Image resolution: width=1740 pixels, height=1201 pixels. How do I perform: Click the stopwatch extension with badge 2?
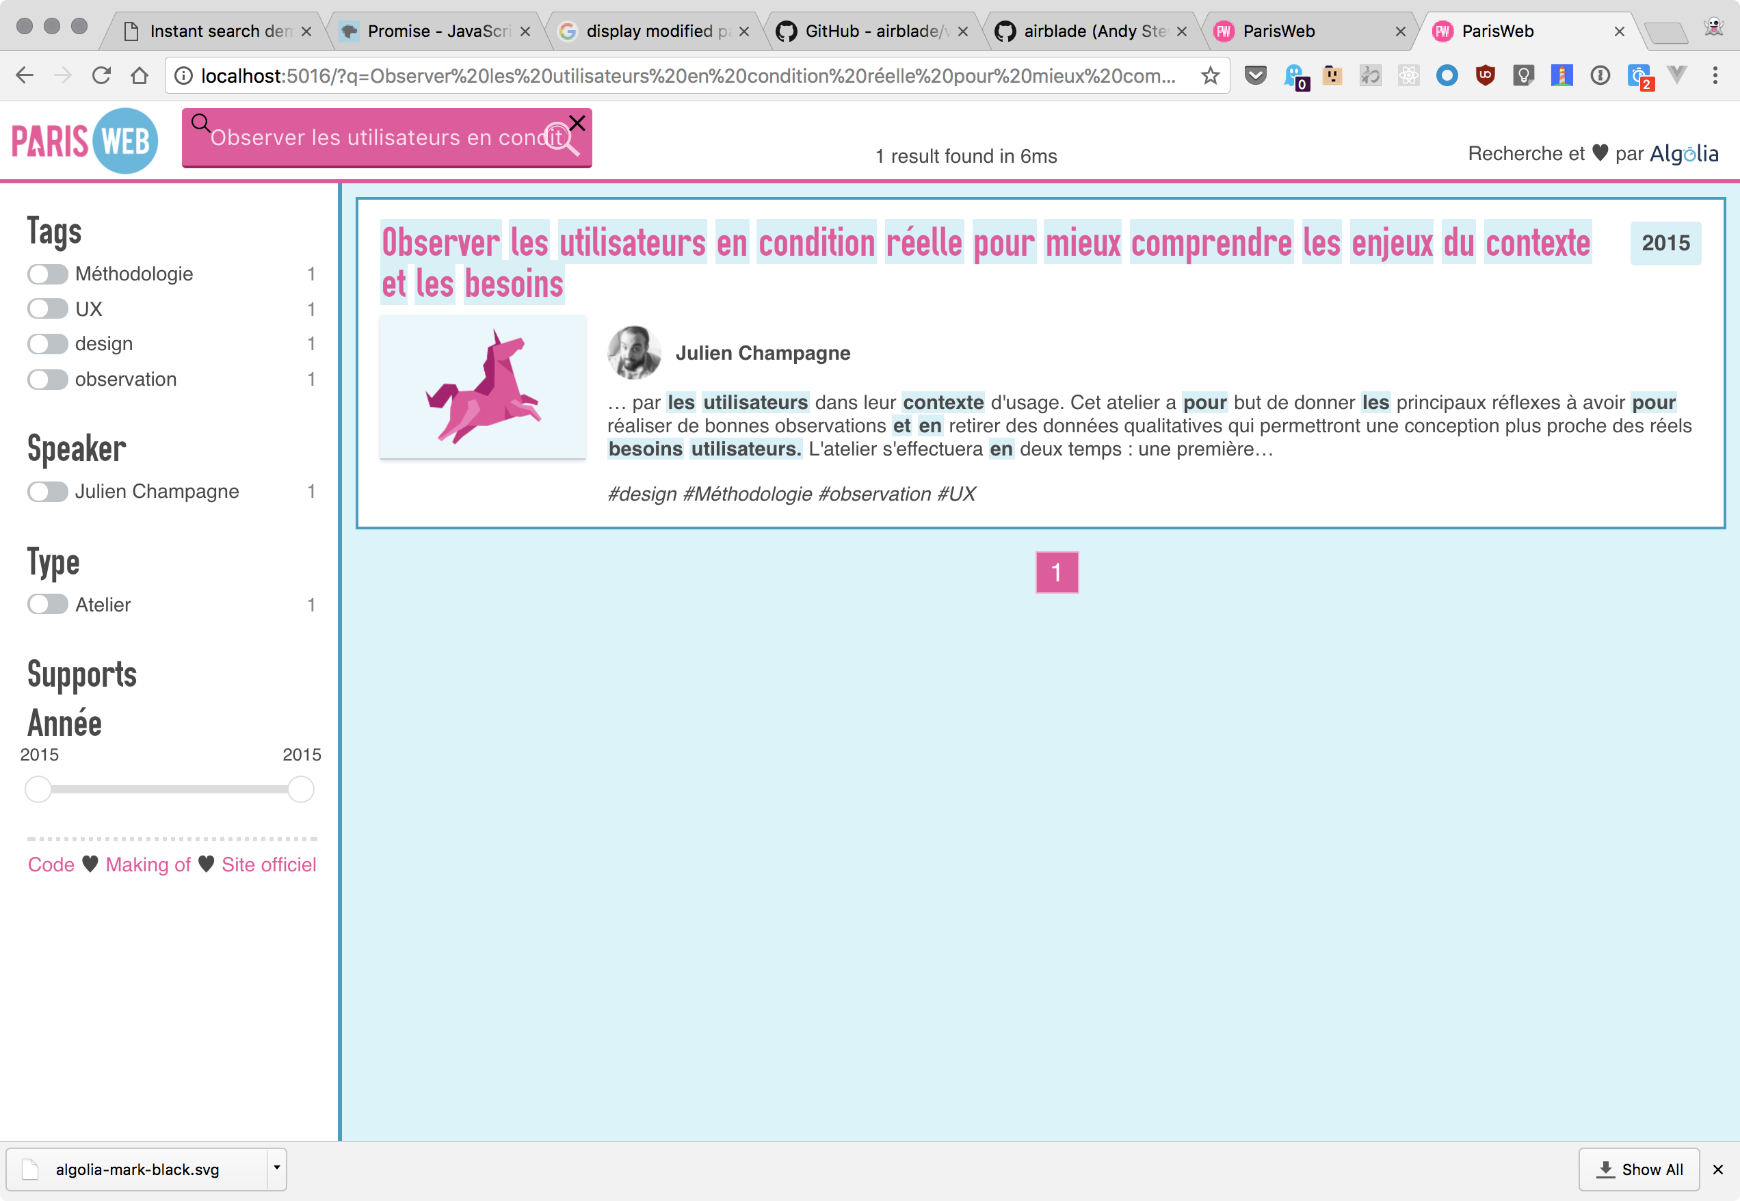click(1640, 76)
